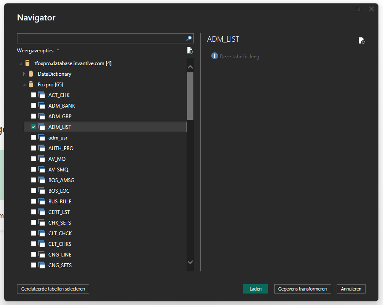Expand the DataDictionary node
Screen dimensions: 383x305
tap(24, 74)
